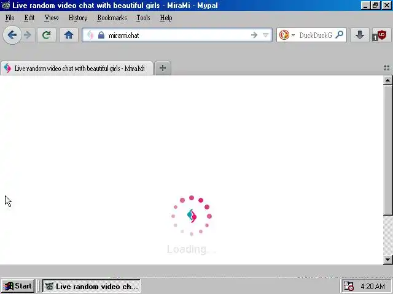
Task: Click the Mypal taskbar button
Action: [x=91, y=286]
